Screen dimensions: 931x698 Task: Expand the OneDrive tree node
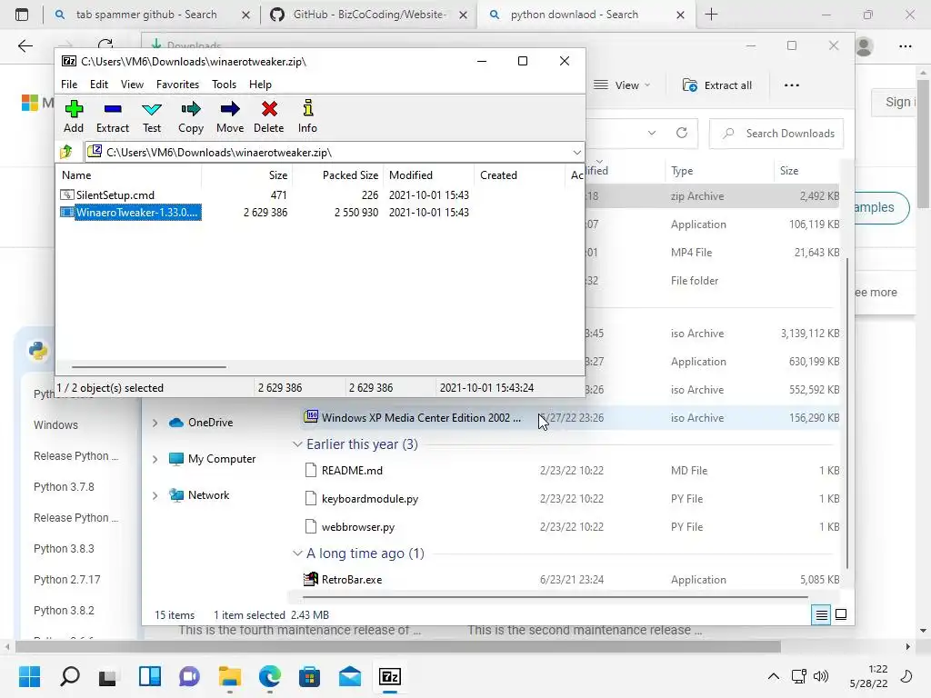coord(155,423)
